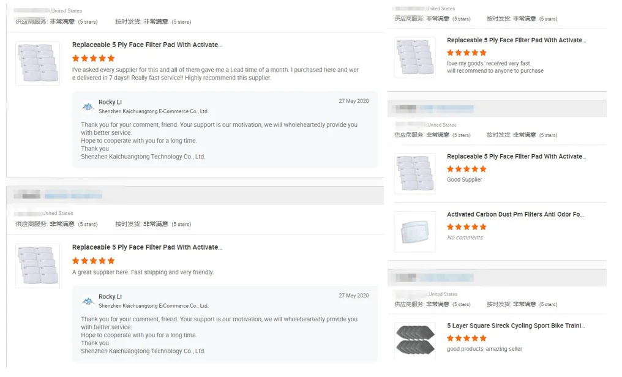Image resolution: width=622 pixels, height=377 pixels.
Task: Open the filter pad thumbnail beside "love my goods"
Action: [x=414, y=58]
